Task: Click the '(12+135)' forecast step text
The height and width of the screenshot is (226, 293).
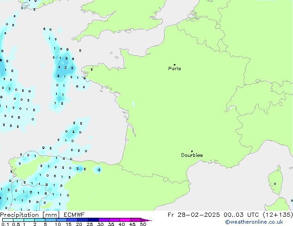Action: 278,215
